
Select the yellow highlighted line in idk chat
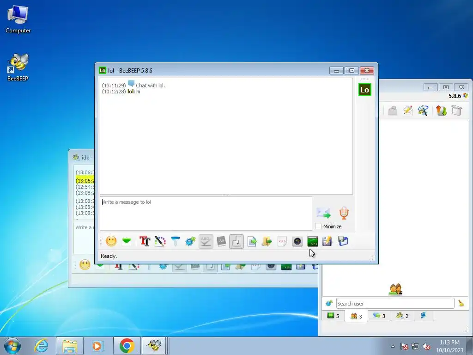coord(85,181)
